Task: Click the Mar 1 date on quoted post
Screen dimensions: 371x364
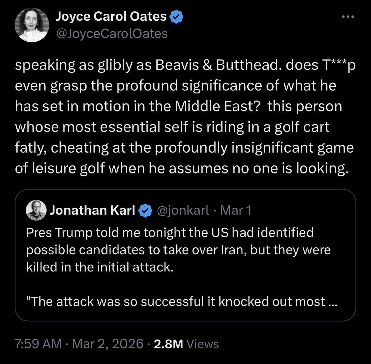Action: coord(236,210)
